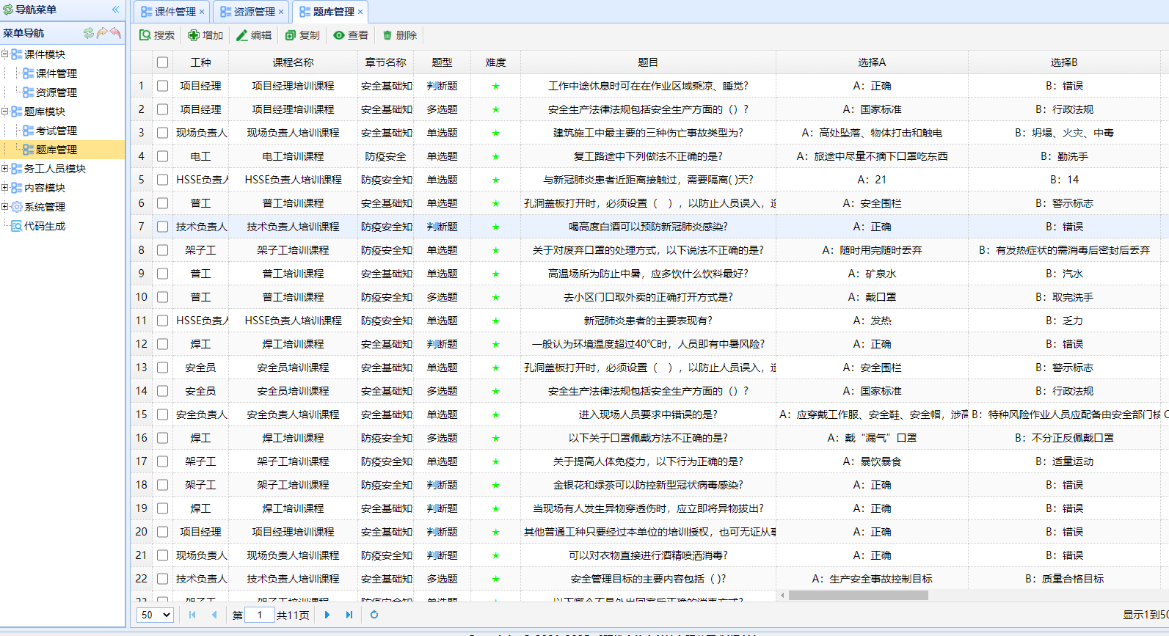1169x636 pixels.
Task: Open 资源管理 in the navigation tree
Action: tap(56, 92)
